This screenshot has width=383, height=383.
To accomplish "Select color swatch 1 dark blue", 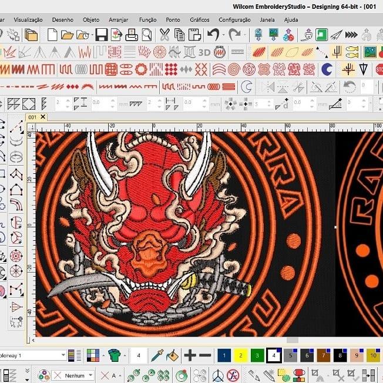I will tap(224, 355).
